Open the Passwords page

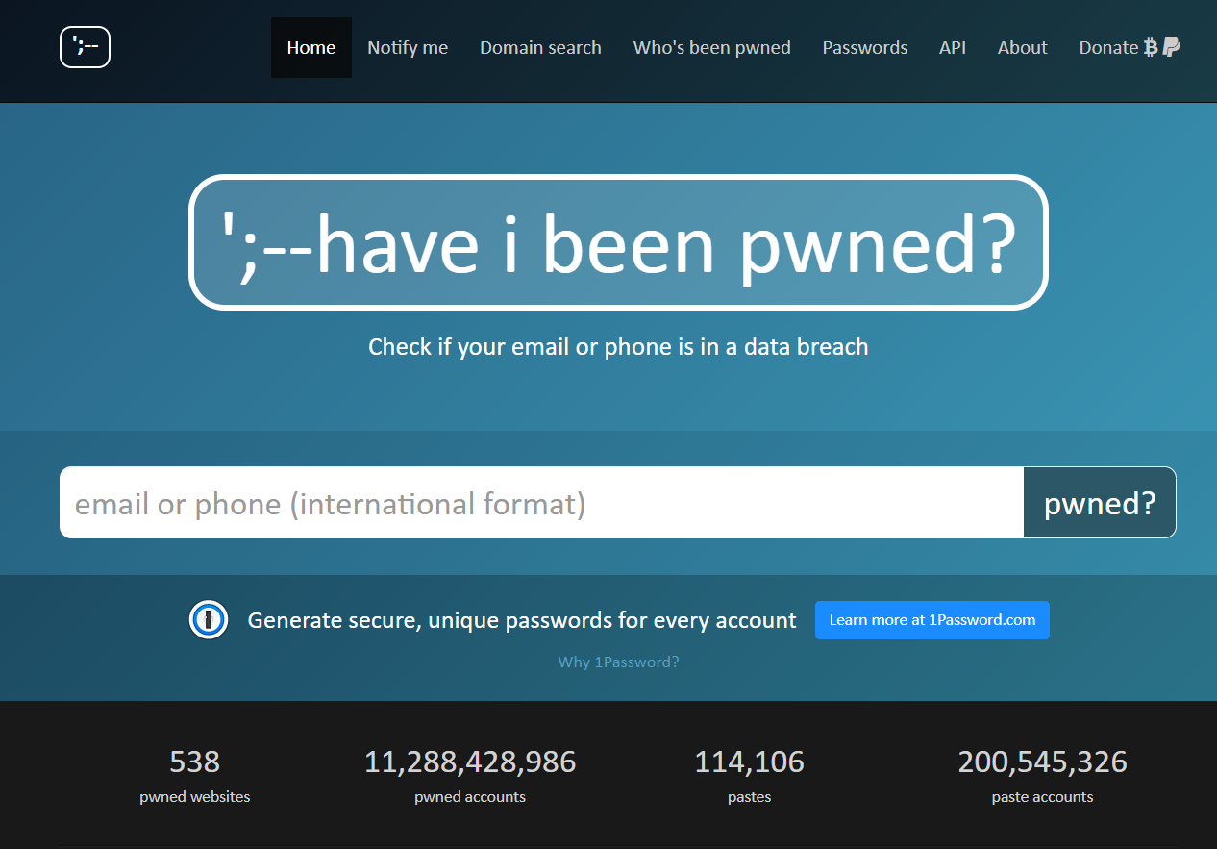864,47
